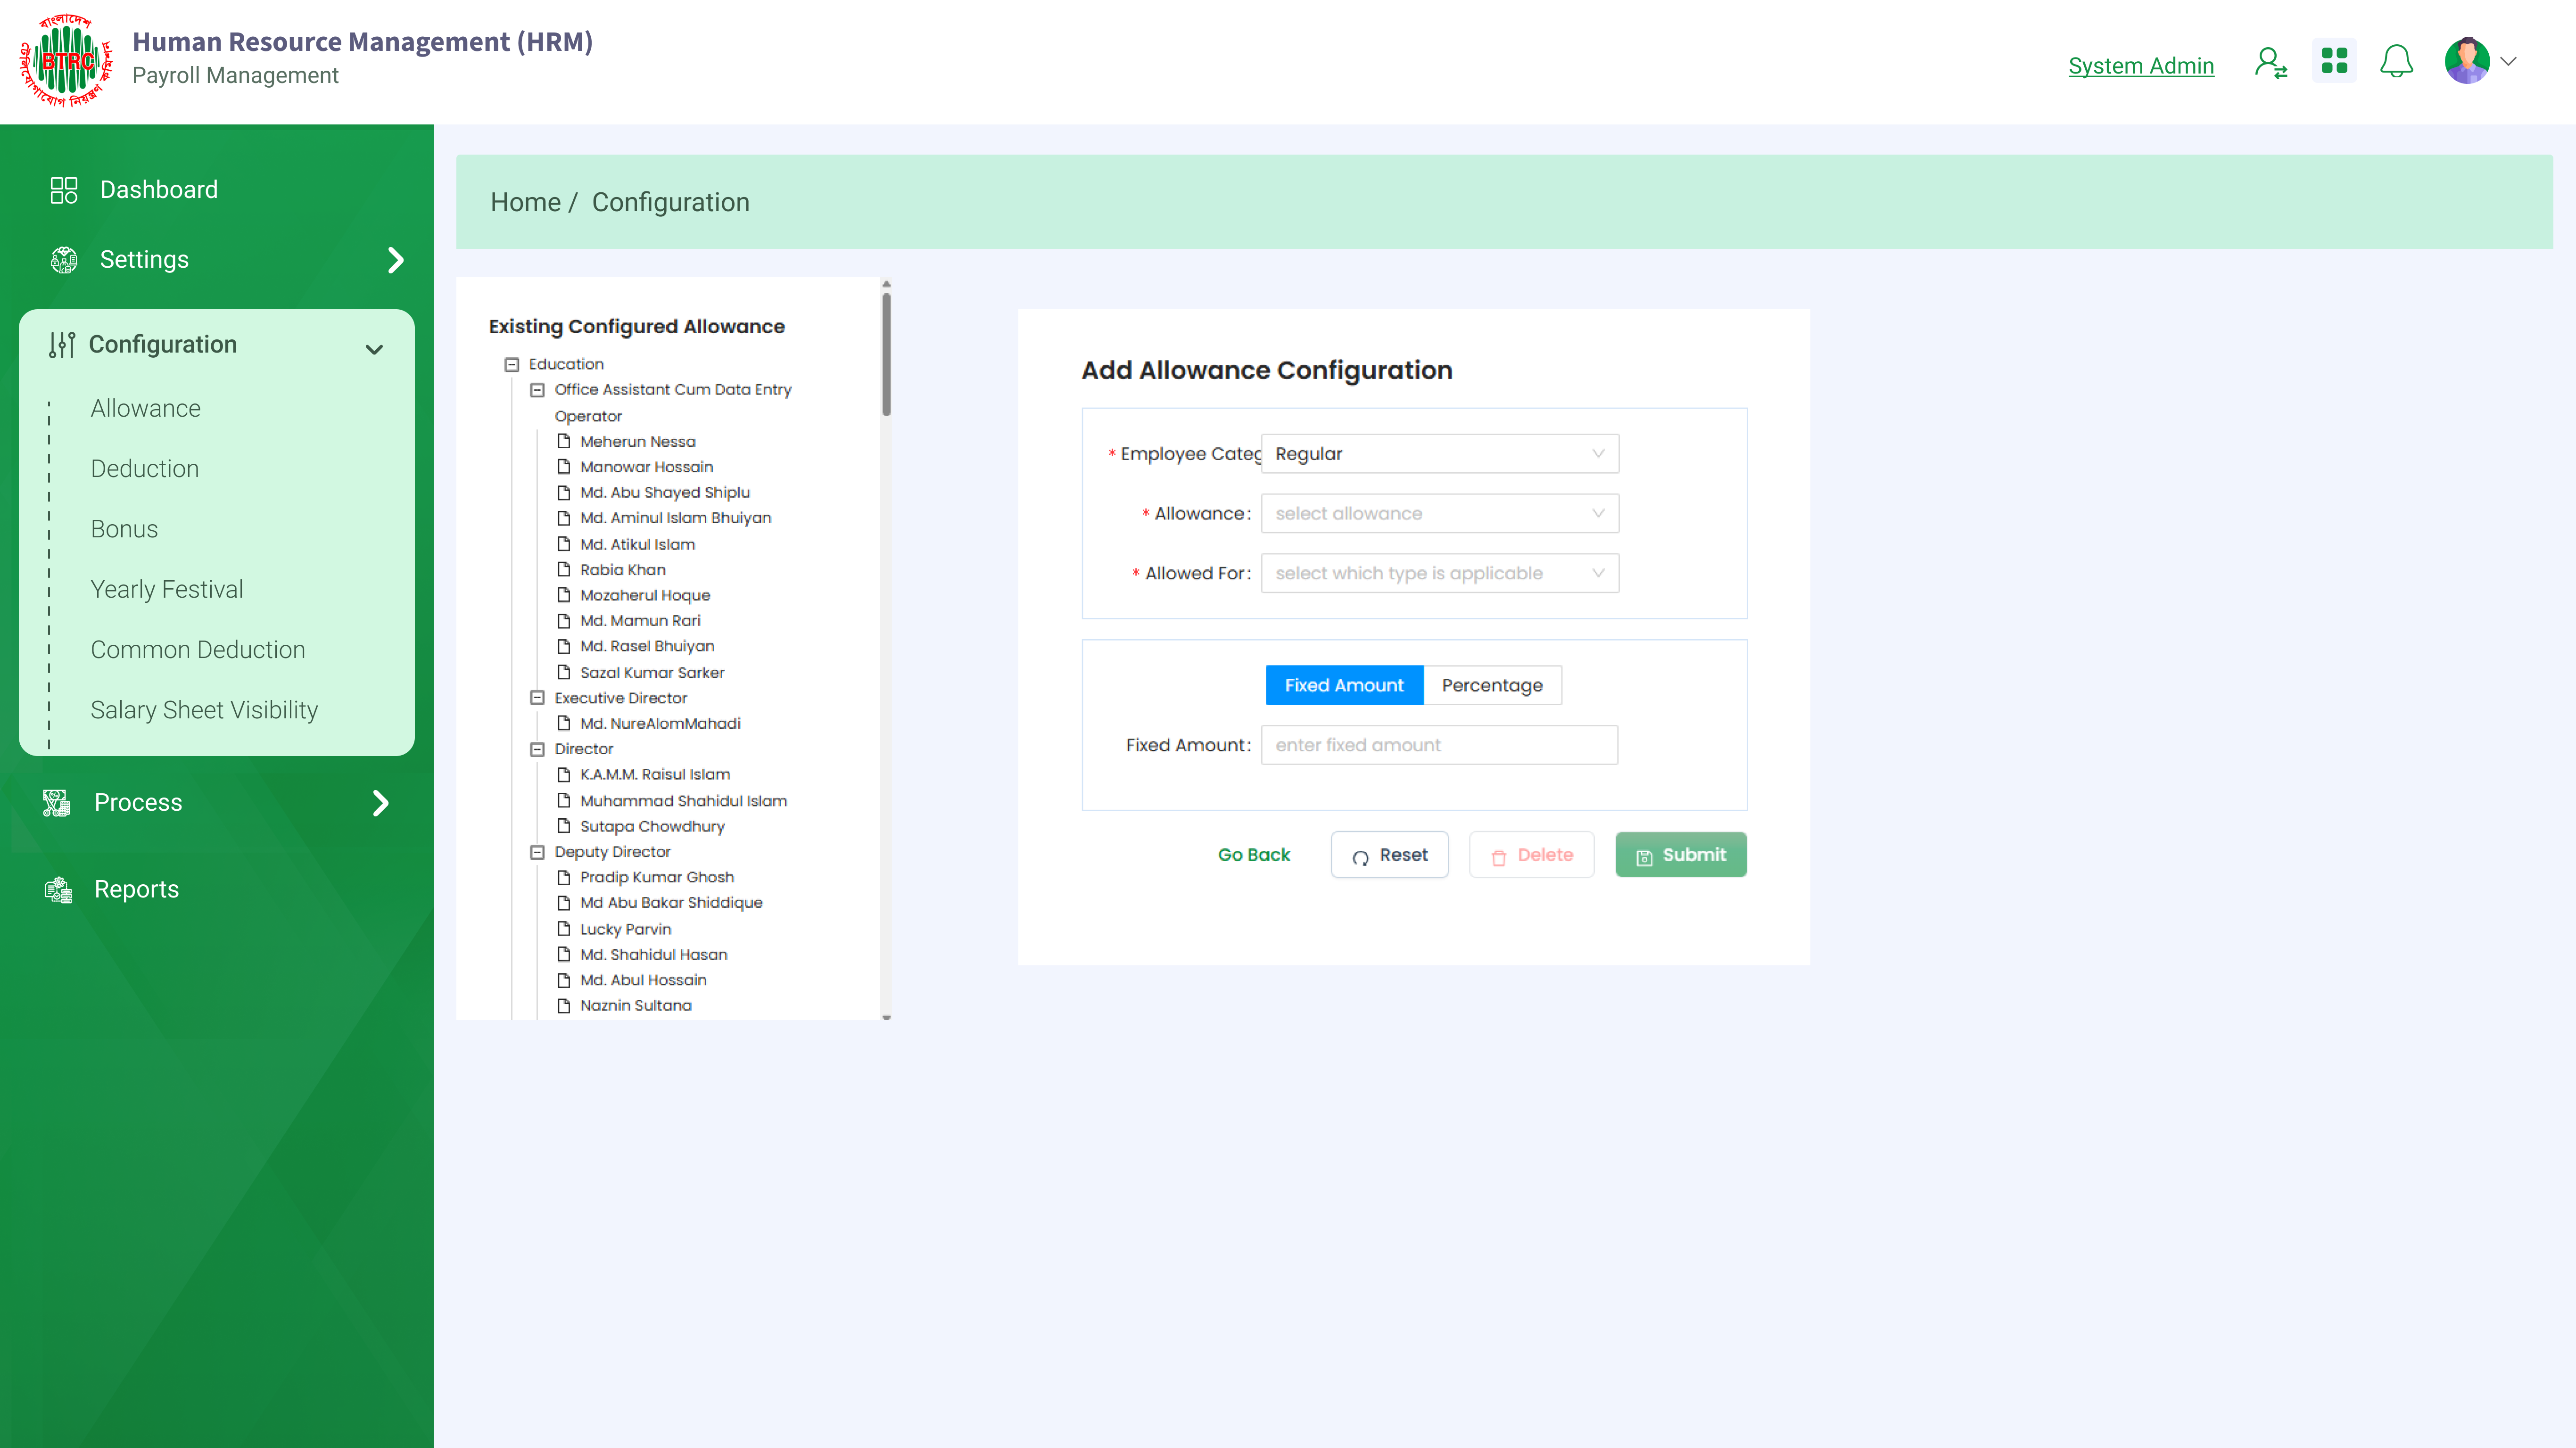The width and height of the screenshot is (2576, 1448).
Task: Select the Fixed Amount option
Action: coord(1343,685)
